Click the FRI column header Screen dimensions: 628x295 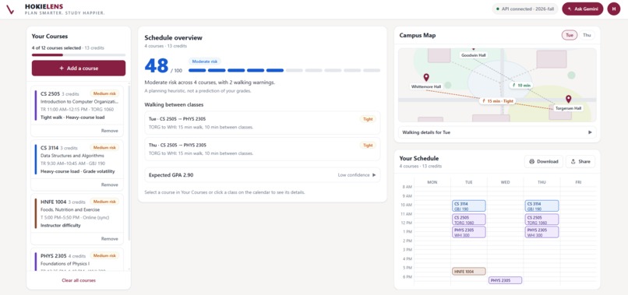[x=578, y=182]
